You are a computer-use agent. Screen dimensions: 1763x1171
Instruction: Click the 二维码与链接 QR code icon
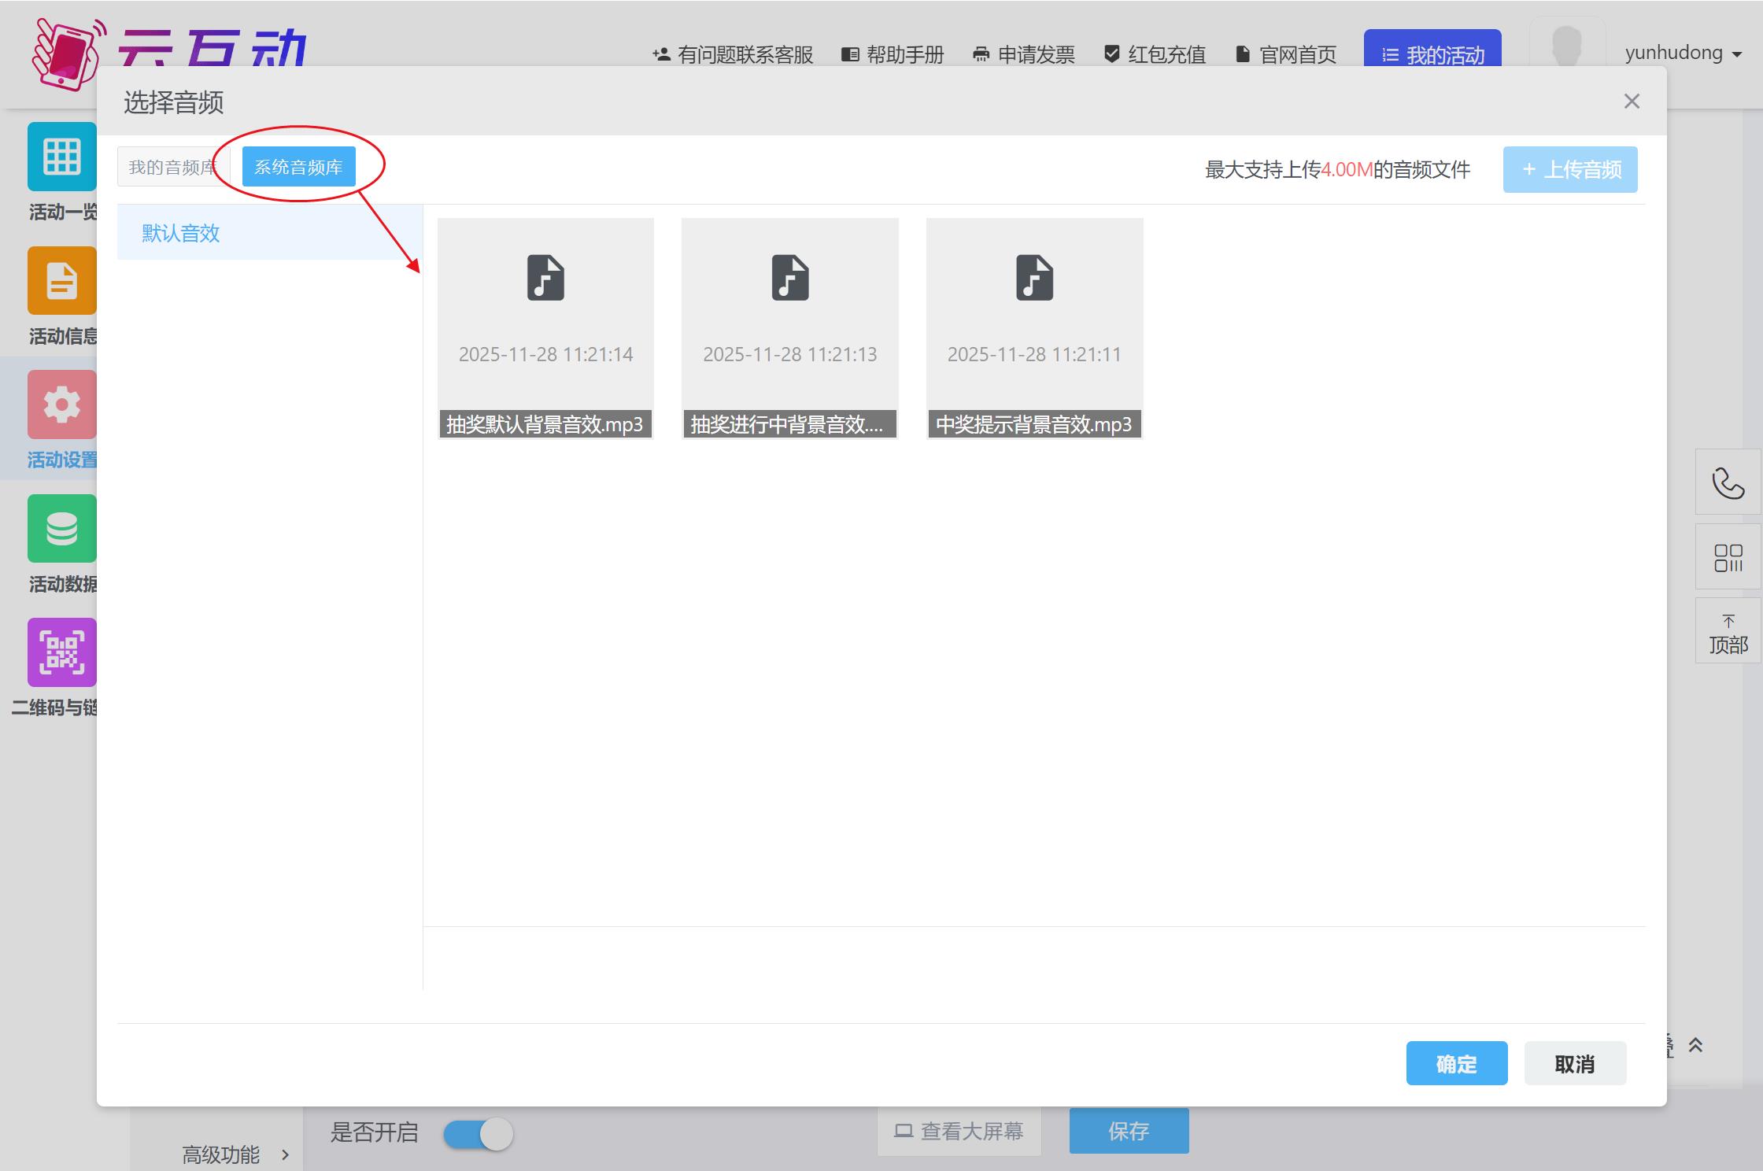coord(61,652)
